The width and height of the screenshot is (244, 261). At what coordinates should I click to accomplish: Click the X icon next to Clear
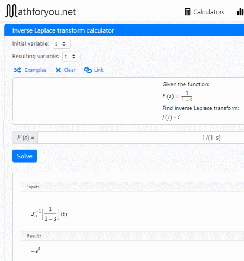pyautogui.click(x=58, y=70)
